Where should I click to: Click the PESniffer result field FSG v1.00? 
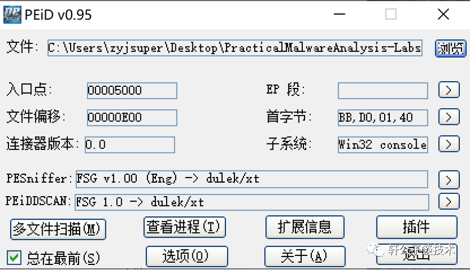[x=252, y=179]
